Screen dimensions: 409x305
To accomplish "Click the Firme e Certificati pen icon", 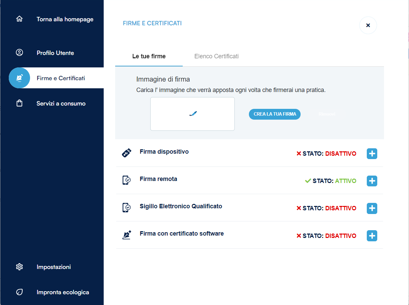I will click(20, 78).
